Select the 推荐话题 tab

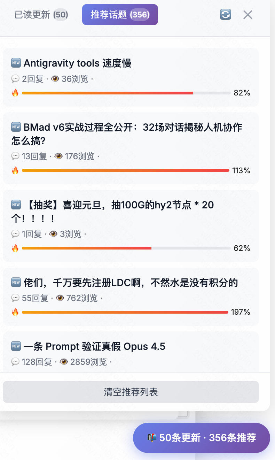(120, 15)
